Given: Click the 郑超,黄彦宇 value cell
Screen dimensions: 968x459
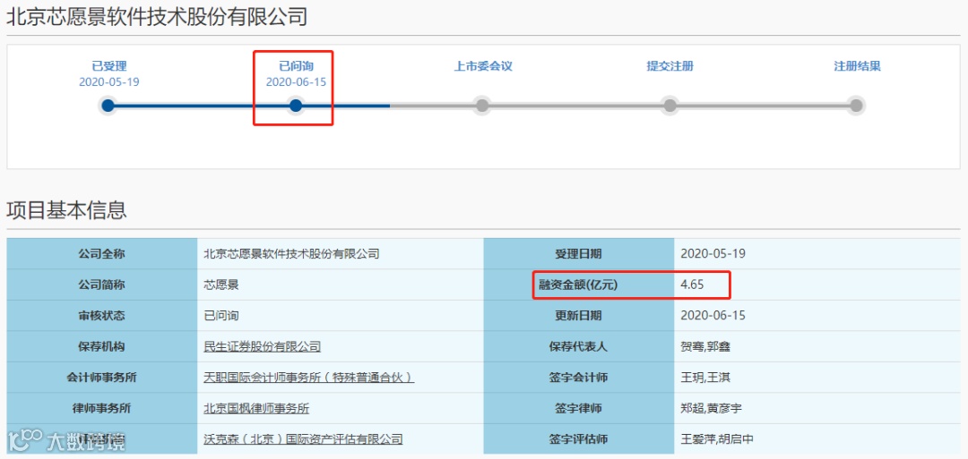Looking at the screenshot, I should tap(817, 408).
